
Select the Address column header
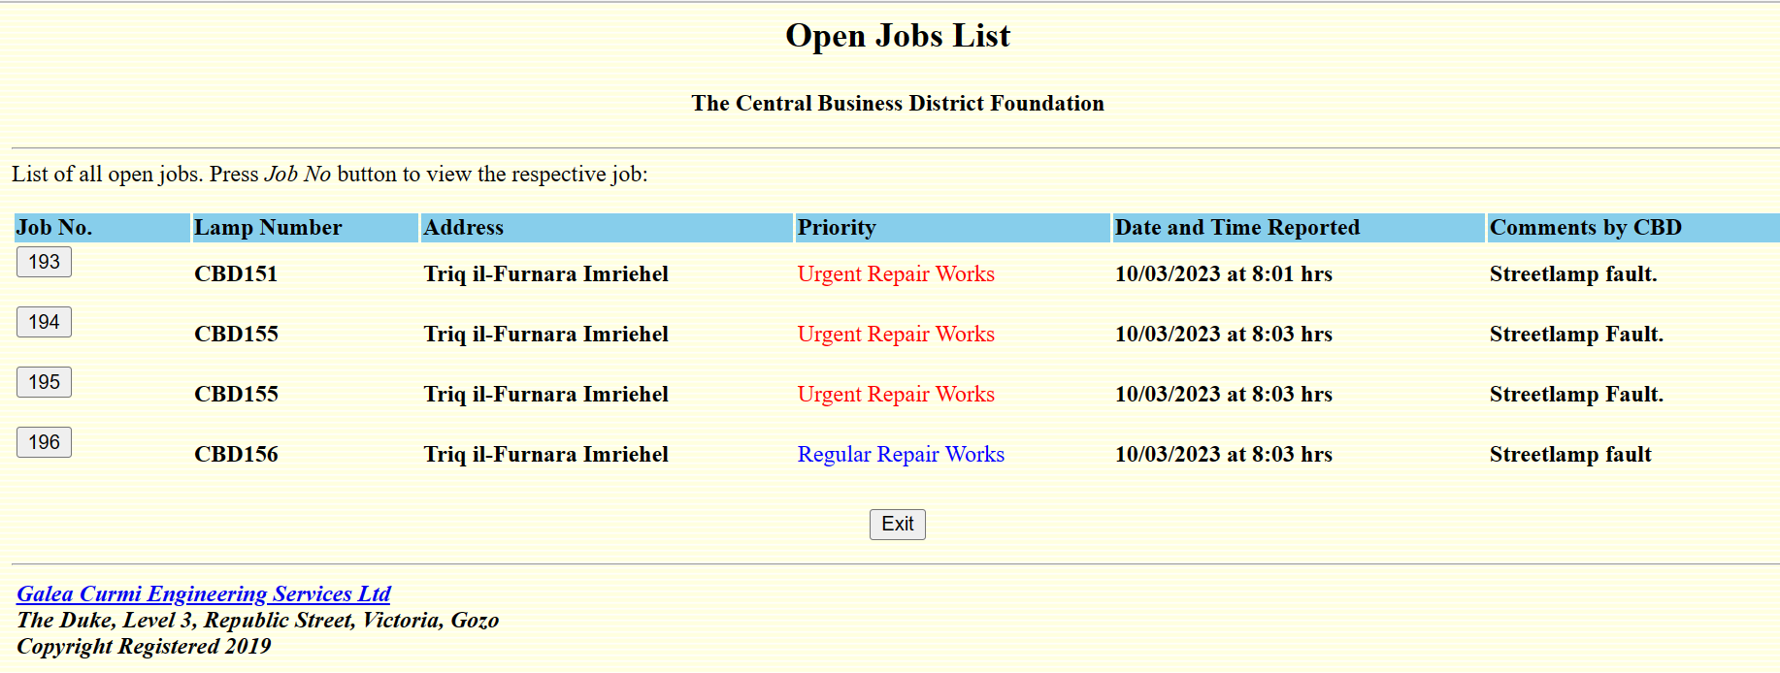coord(464,228)
